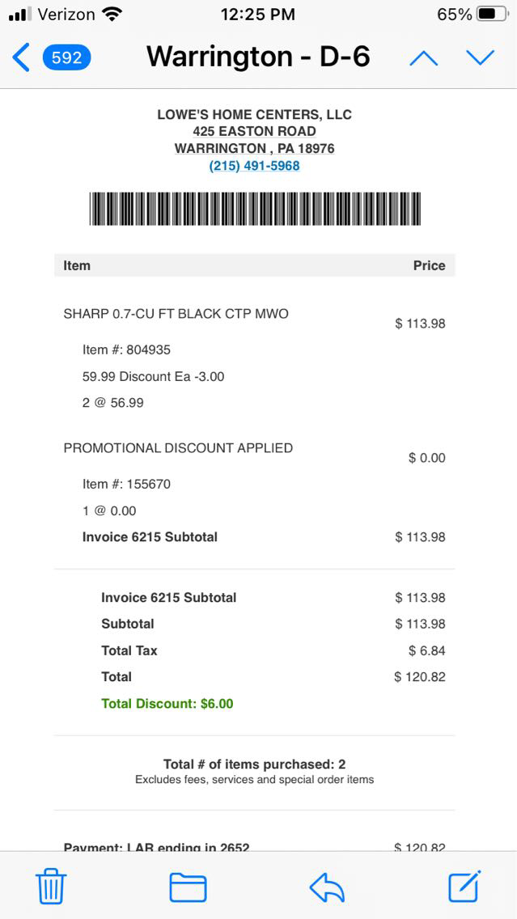The height and width of the screenshot is (919, 517).
Task: Tap the Warrington - D-6 subject title
Action: pyautogui.click(x=258, y=57)
